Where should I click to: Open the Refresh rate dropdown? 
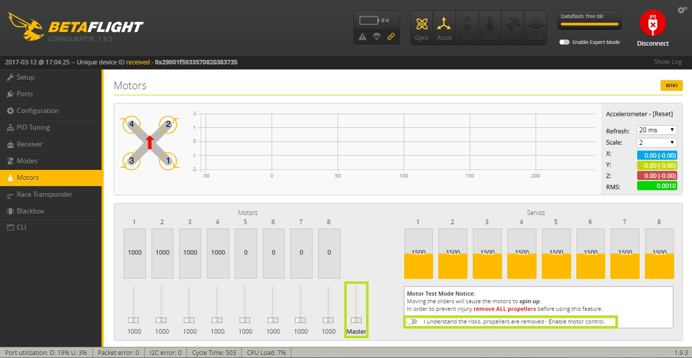click(656, 130)
